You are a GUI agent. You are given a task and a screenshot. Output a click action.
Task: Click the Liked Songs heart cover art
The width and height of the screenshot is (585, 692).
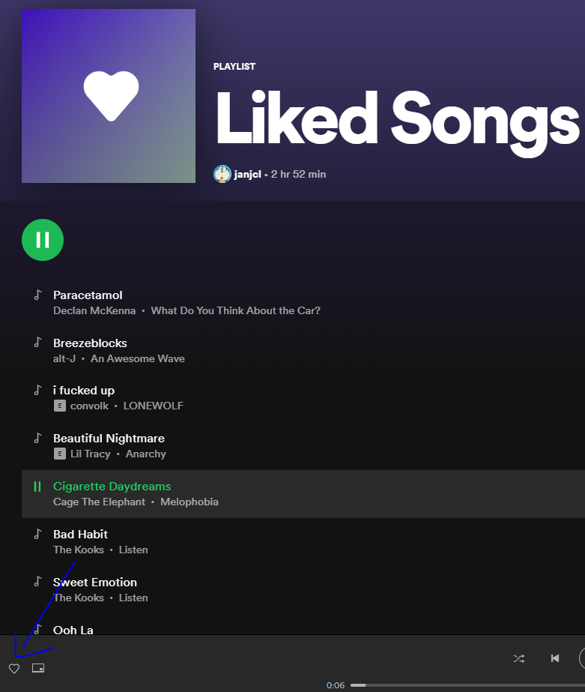[x=109, y=96]
